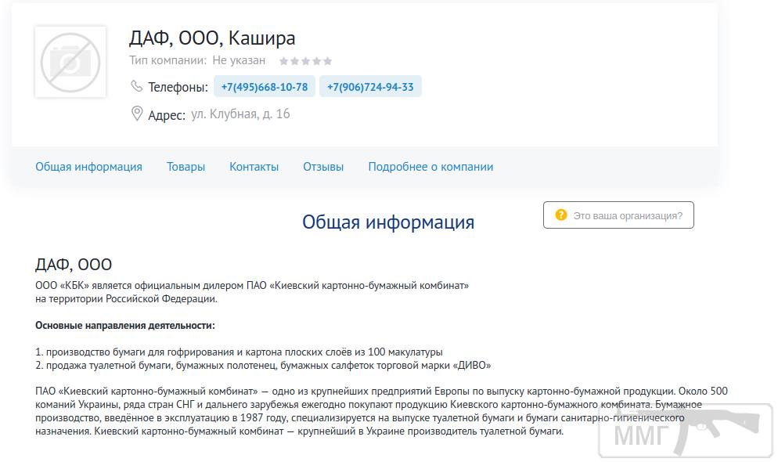Open Подробнее о компании tab
This screenshot has height=462, width=778.
pyautogui.click(x=430, y=167)
